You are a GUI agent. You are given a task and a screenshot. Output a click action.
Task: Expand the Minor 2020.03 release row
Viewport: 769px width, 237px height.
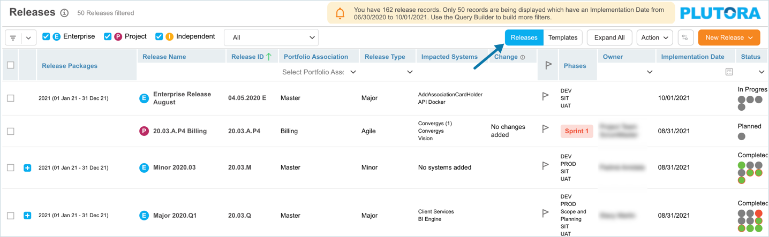27,168
